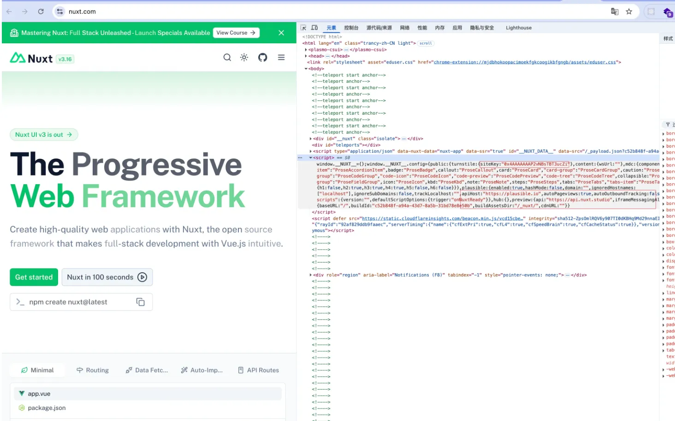
Task: Click the View Course button
Action: click(236, 33)
